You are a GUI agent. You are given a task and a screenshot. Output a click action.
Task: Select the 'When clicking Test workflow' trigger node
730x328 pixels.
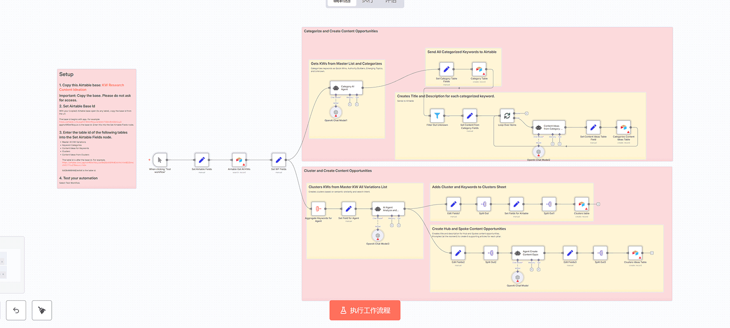click(x=160, y=160)
